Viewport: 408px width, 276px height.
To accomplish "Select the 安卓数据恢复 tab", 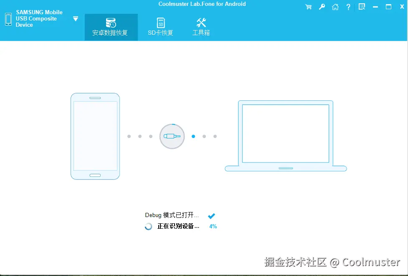I will point(111,27).
